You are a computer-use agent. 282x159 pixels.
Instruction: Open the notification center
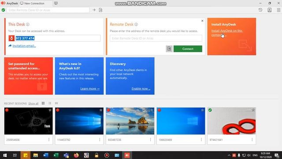click(277, 155)
